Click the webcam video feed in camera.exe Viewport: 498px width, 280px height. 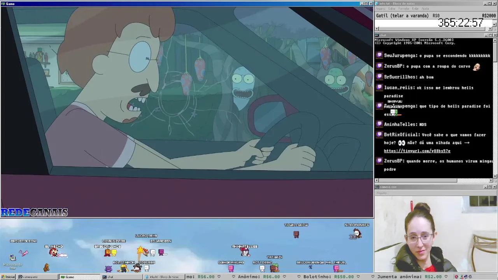(x=436, y=234)
